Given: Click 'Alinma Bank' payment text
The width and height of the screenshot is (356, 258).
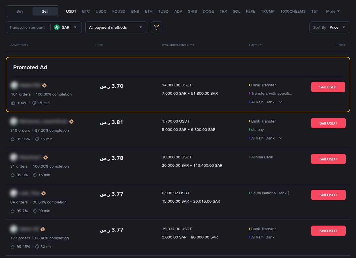Looking at the screenshot, I should click(x=262, y=157).
